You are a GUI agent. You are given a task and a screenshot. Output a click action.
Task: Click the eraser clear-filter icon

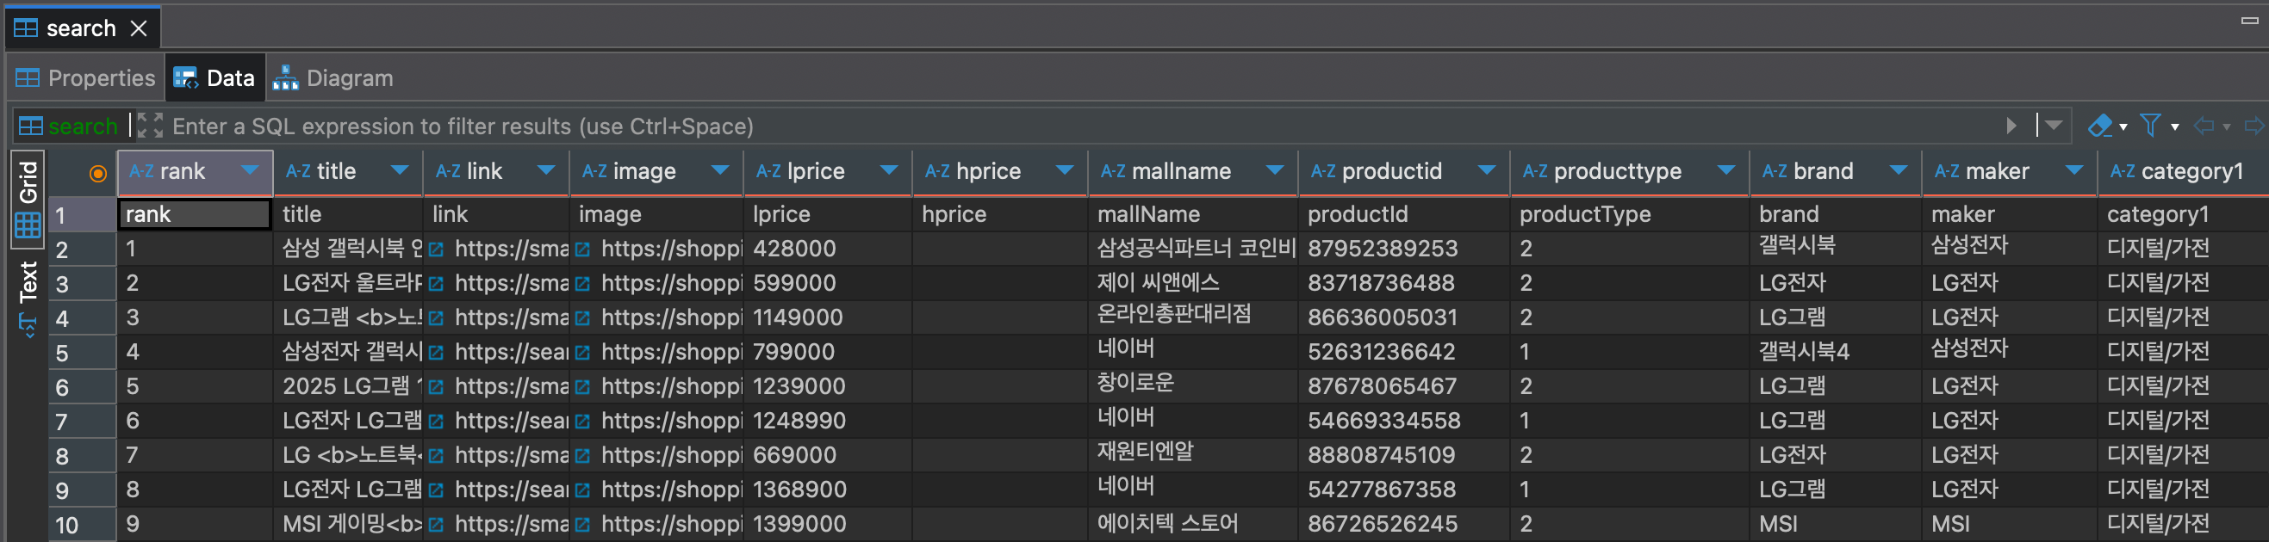tap(2100, 126)
